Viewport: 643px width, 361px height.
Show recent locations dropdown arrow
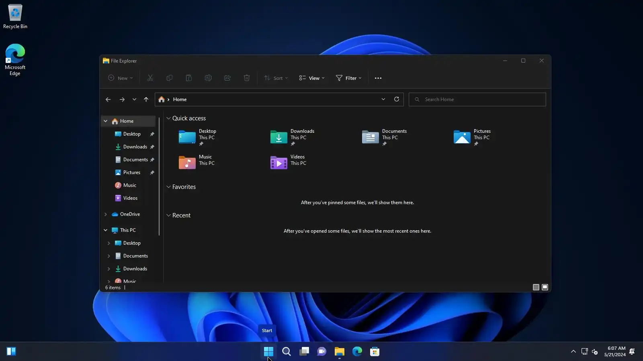[x=134, y=99]
